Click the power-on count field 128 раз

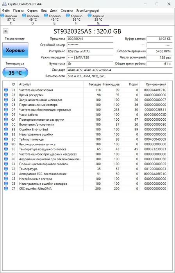(159, 57)
